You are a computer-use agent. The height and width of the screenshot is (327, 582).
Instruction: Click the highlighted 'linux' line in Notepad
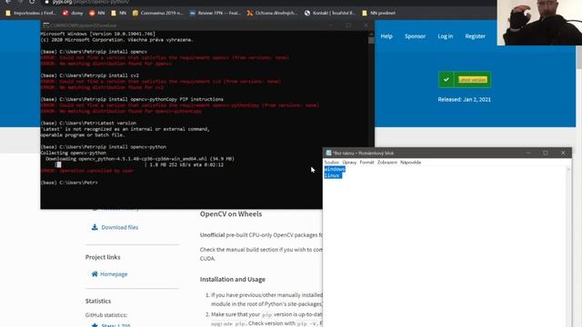333,175
